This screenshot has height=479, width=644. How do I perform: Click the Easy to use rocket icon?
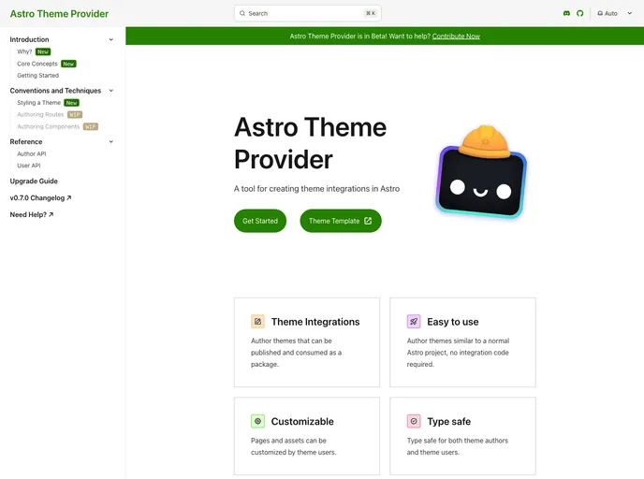(x=414, y=322)
